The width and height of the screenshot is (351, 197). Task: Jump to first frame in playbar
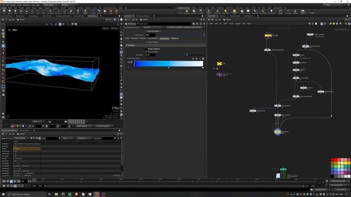pos(4,181)
